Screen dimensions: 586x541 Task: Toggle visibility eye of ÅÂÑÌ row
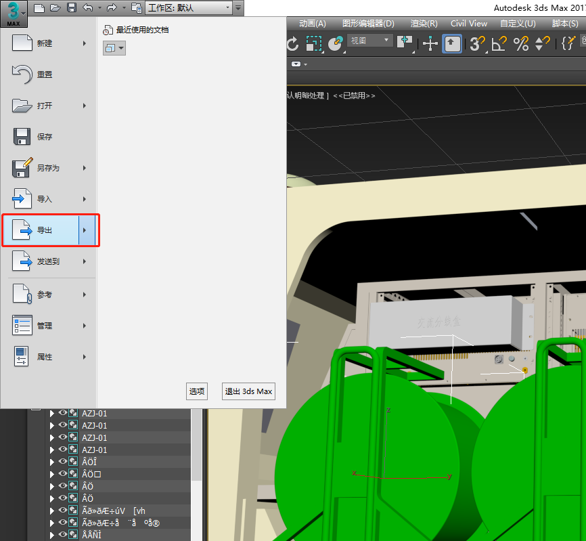[x=63, y=534]
